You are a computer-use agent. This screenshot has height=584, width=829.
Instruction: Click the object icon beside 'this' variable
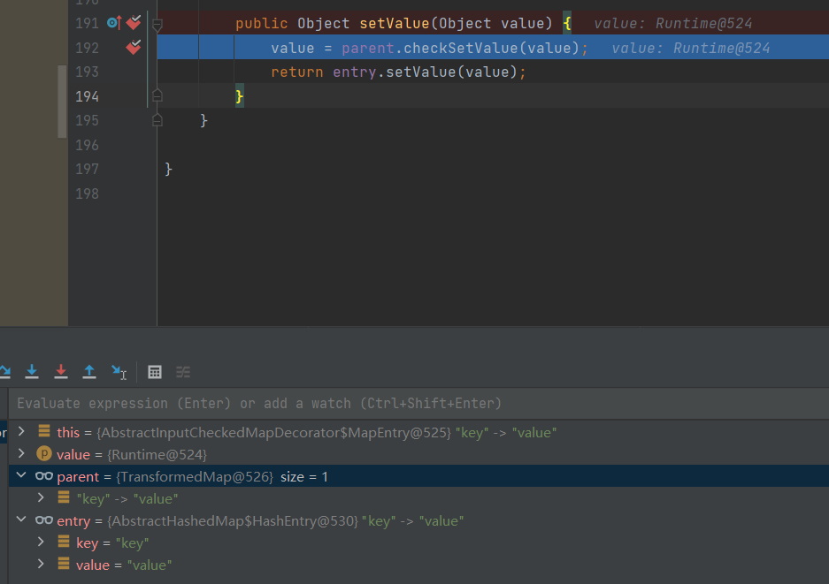pyautogui.click(x=44, y=431)
